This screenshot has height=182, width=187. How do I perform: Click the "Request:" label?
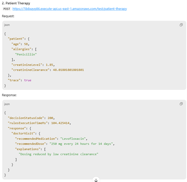click(8, 16)
